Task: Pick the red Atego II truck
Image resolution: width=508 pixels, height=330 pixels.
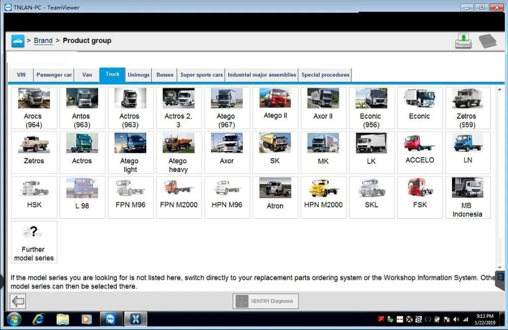Action: (275, 108)
